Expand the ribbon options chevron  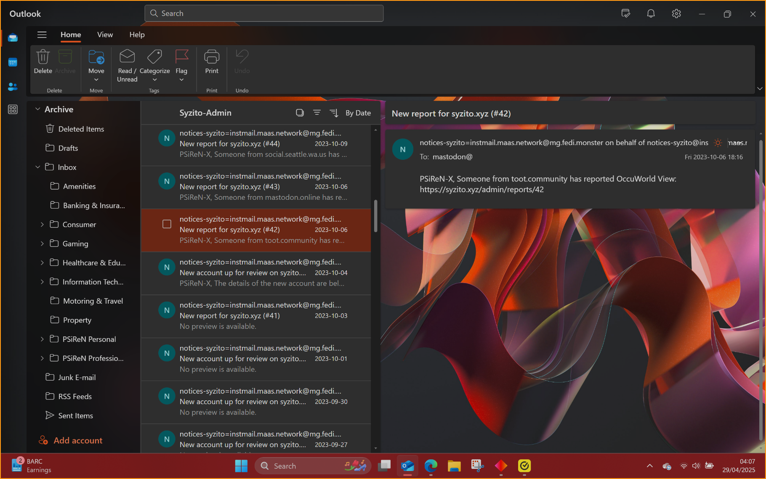coord(760,88)
